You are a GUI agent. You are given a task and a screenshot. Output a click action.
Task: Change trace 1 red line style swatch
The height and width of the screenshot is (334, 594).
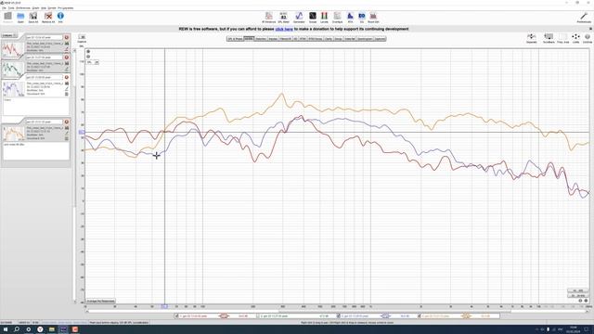coord(224,315)
